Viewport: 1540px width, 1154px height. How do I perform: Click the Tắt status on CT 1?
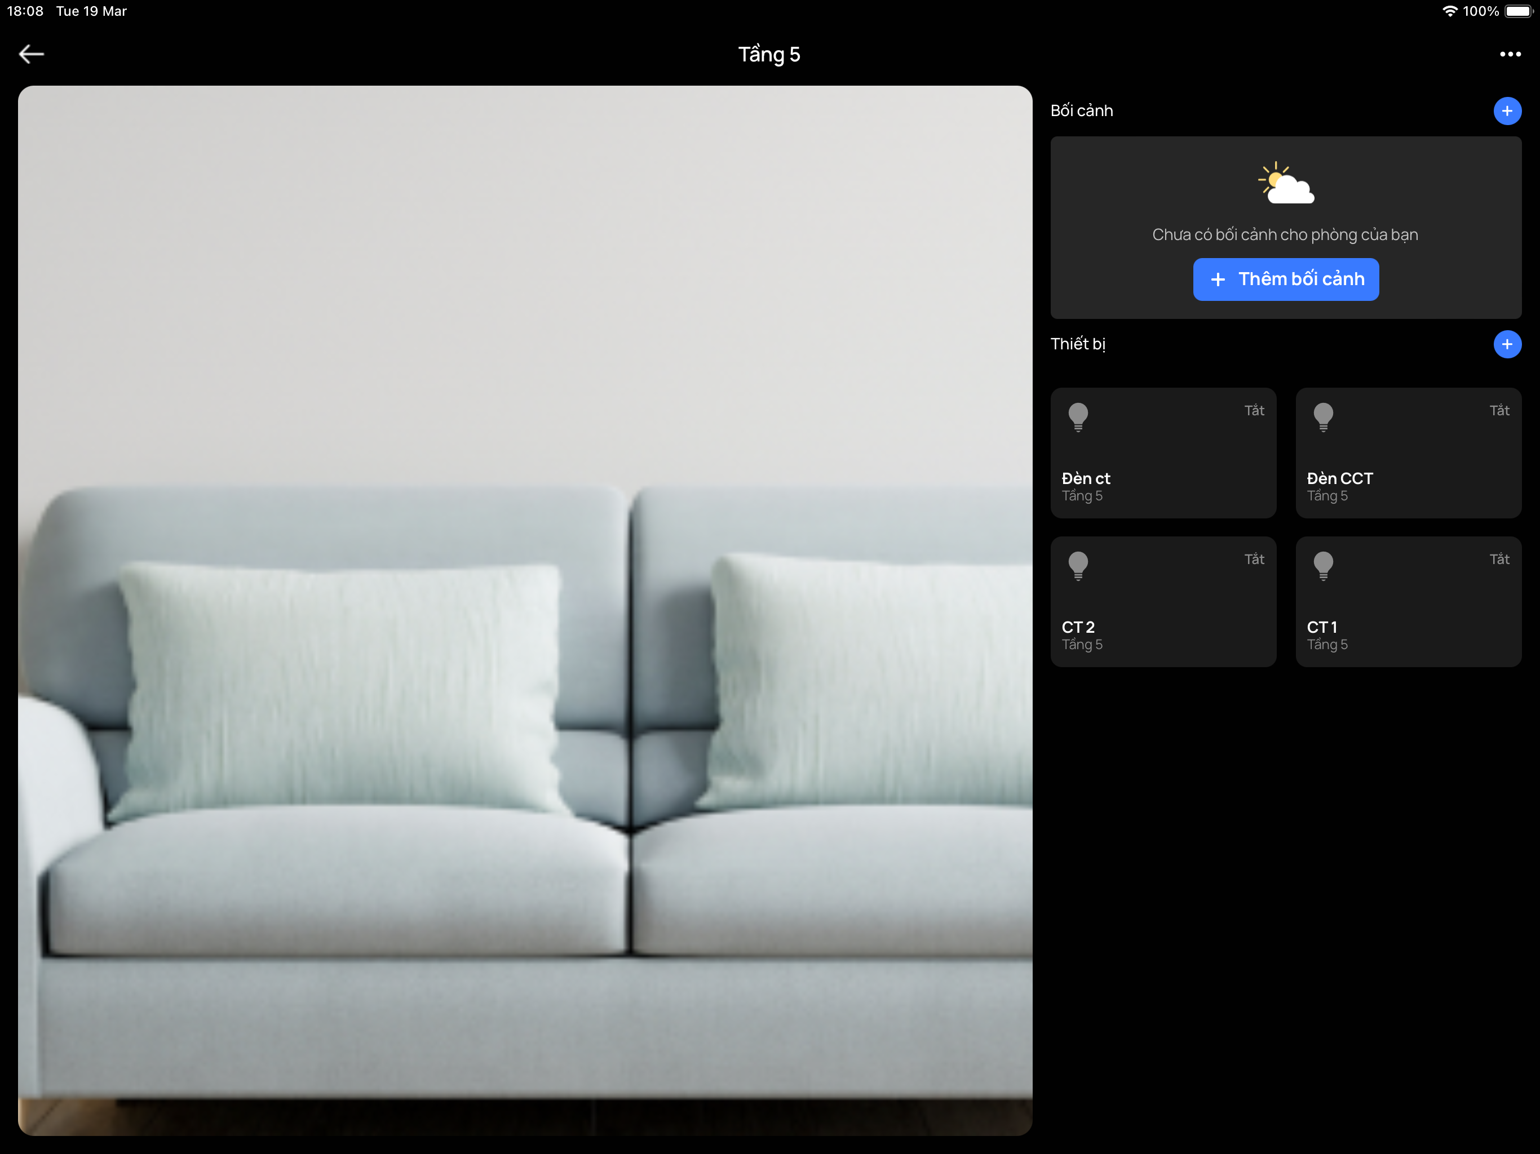(x=1499, y=559)
